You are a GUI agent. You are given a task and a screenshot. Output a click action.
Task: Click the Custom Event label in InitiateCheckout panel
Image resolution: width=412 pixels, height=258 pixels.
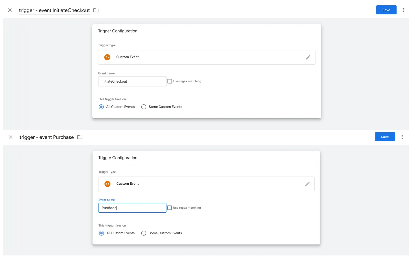click(128, 57)
